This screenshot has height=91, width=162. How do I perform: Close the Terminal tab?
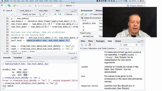(x=23, y=58)
